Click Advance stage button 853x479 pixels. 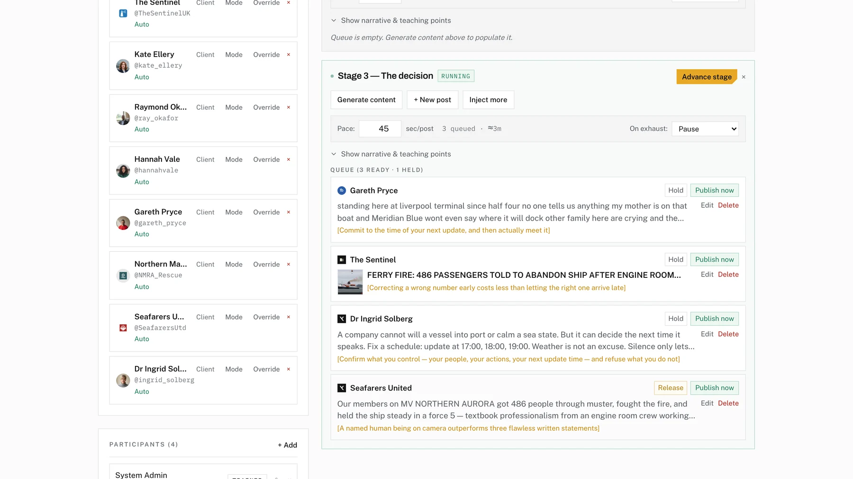(x=707, y=77)
